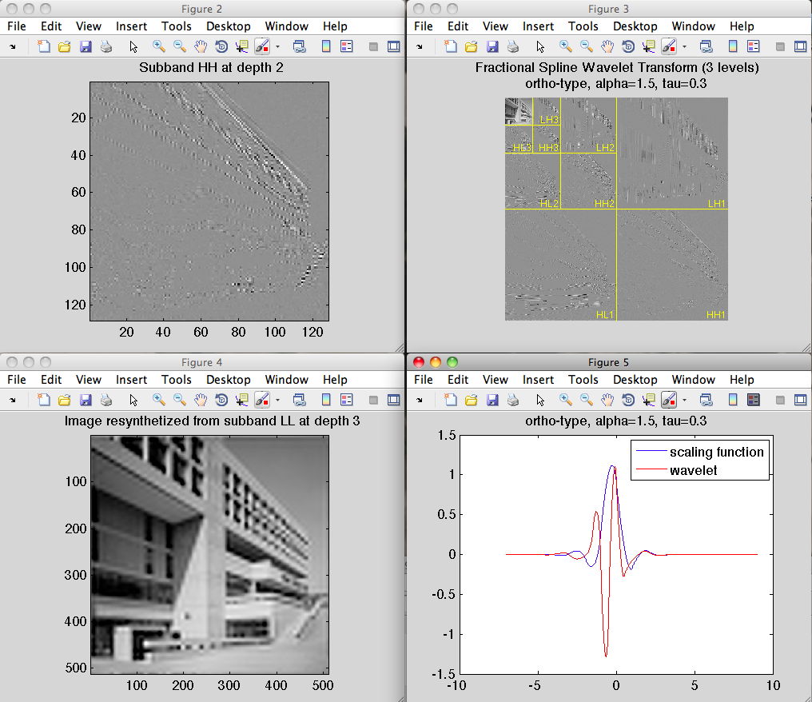Open the Insert menu in Figure 3
This screenshot has height=702, width=812.
click(538, 26)
